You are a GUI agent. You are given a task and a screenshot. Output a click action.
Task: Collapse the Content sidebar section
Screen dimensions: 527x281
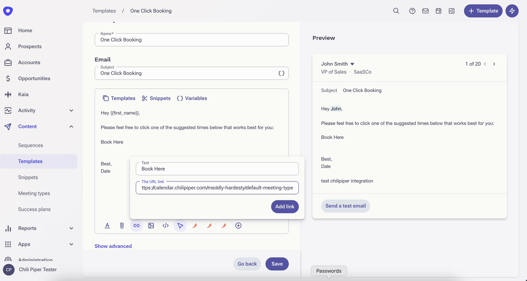pos(71,127)
